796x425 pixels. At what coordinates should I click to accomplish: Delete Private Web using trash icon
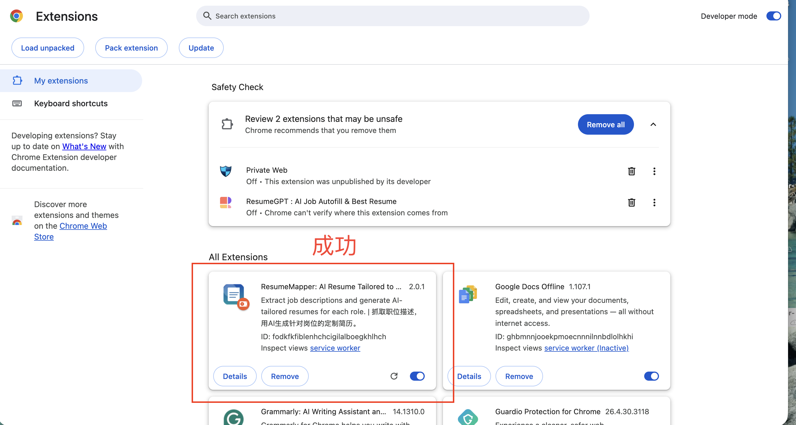pyautogui.click(x=631, y=171)
